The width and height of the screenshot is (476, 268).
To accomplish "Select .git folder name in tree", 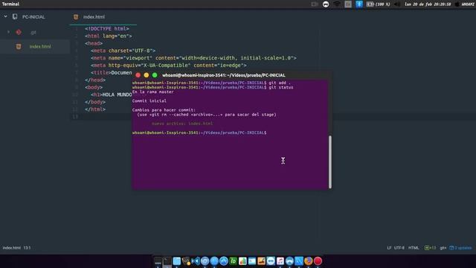I will pyautogui.click(x=33, y=32).
